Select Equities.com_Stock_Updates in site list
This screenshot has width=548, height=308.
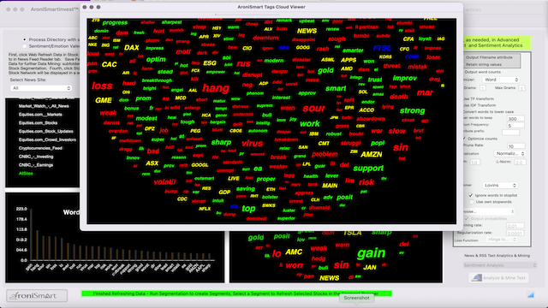[45, 131]
